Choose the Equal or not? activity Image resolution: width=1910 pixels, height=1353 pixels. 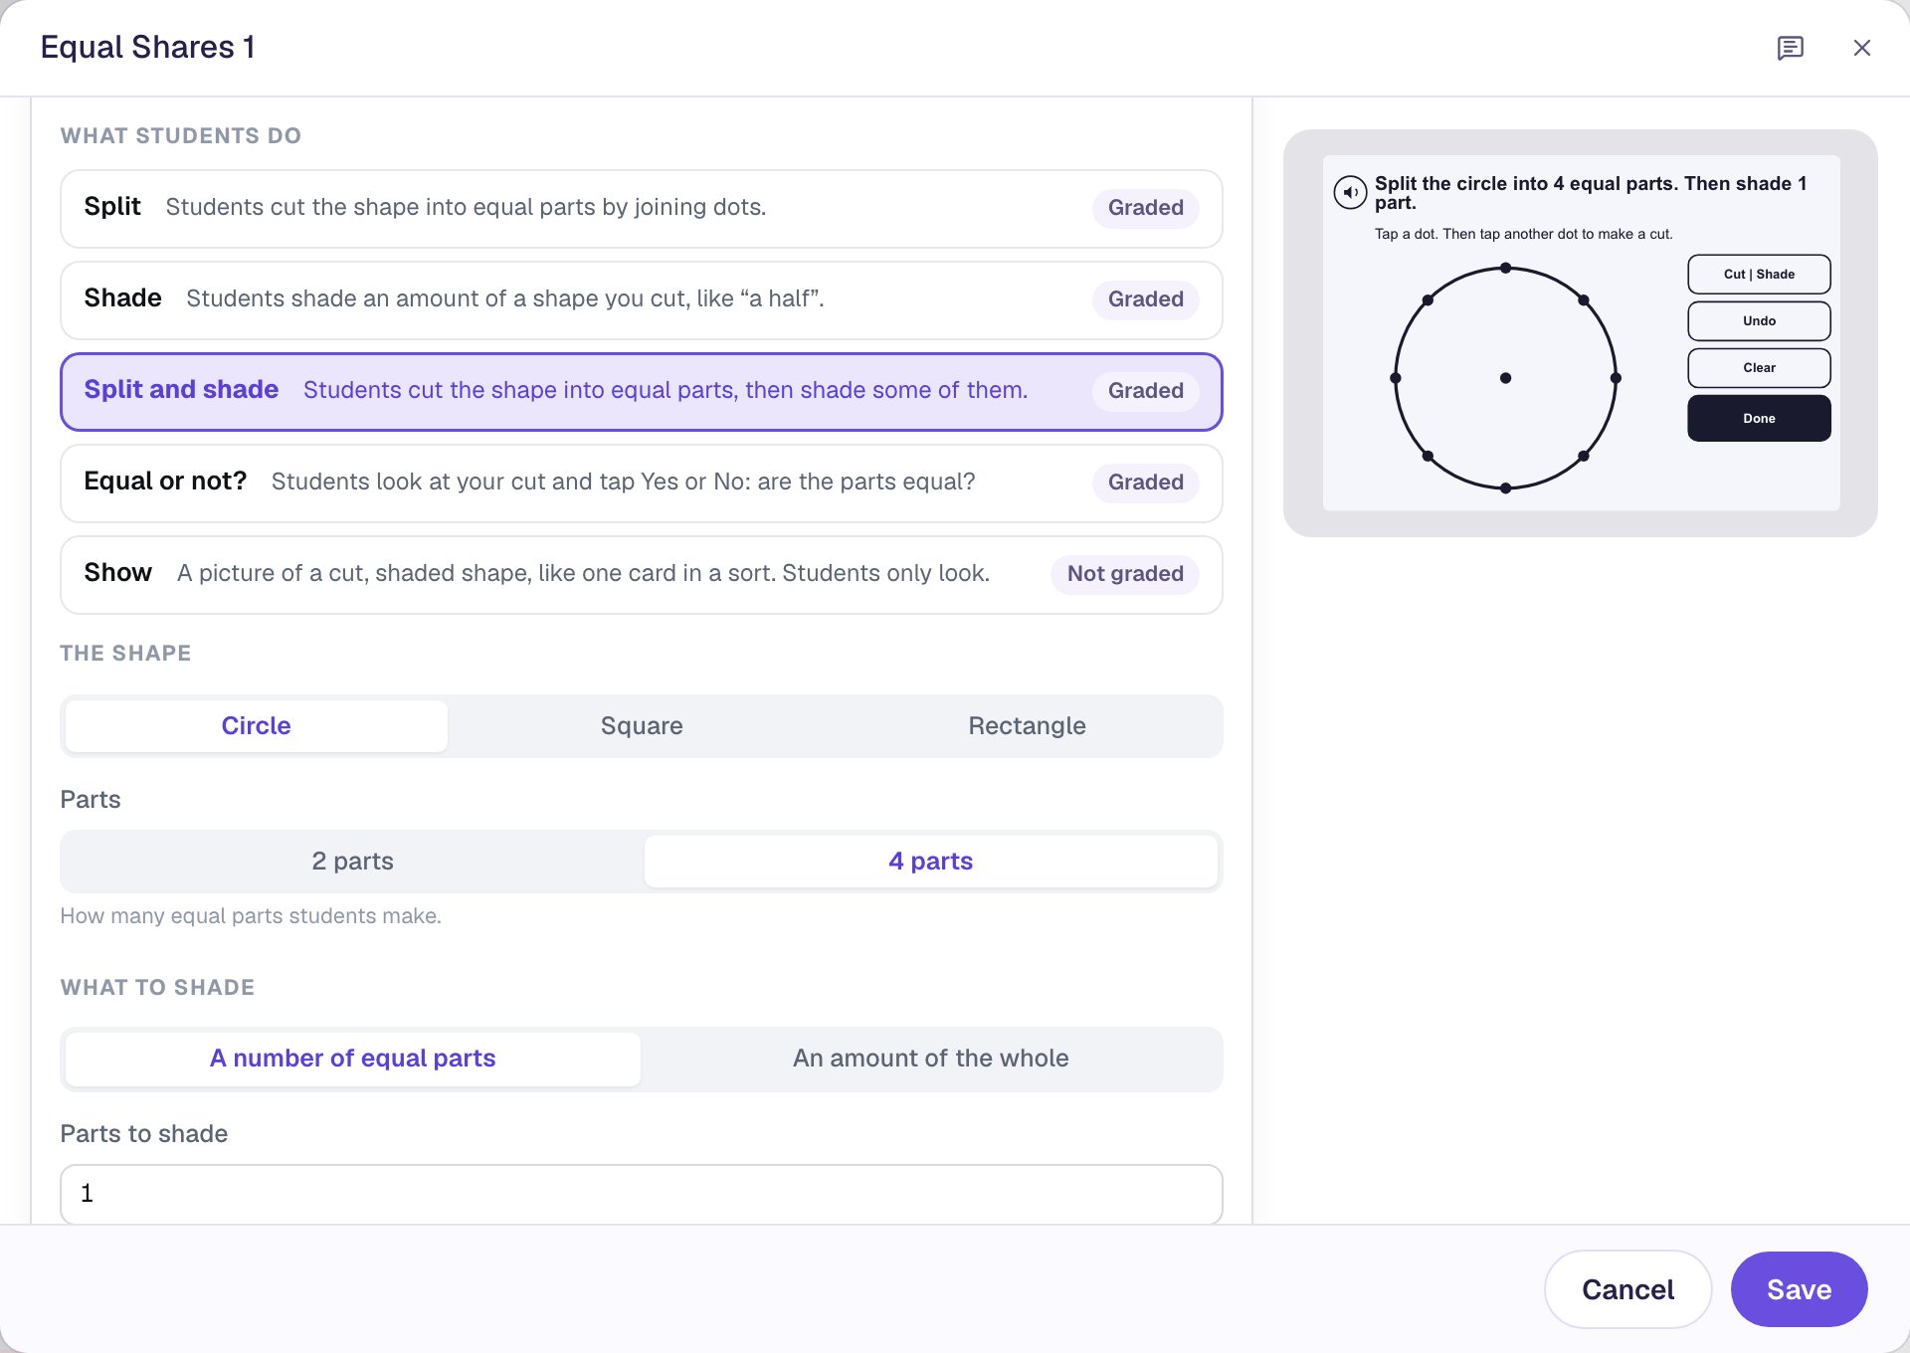641,483
